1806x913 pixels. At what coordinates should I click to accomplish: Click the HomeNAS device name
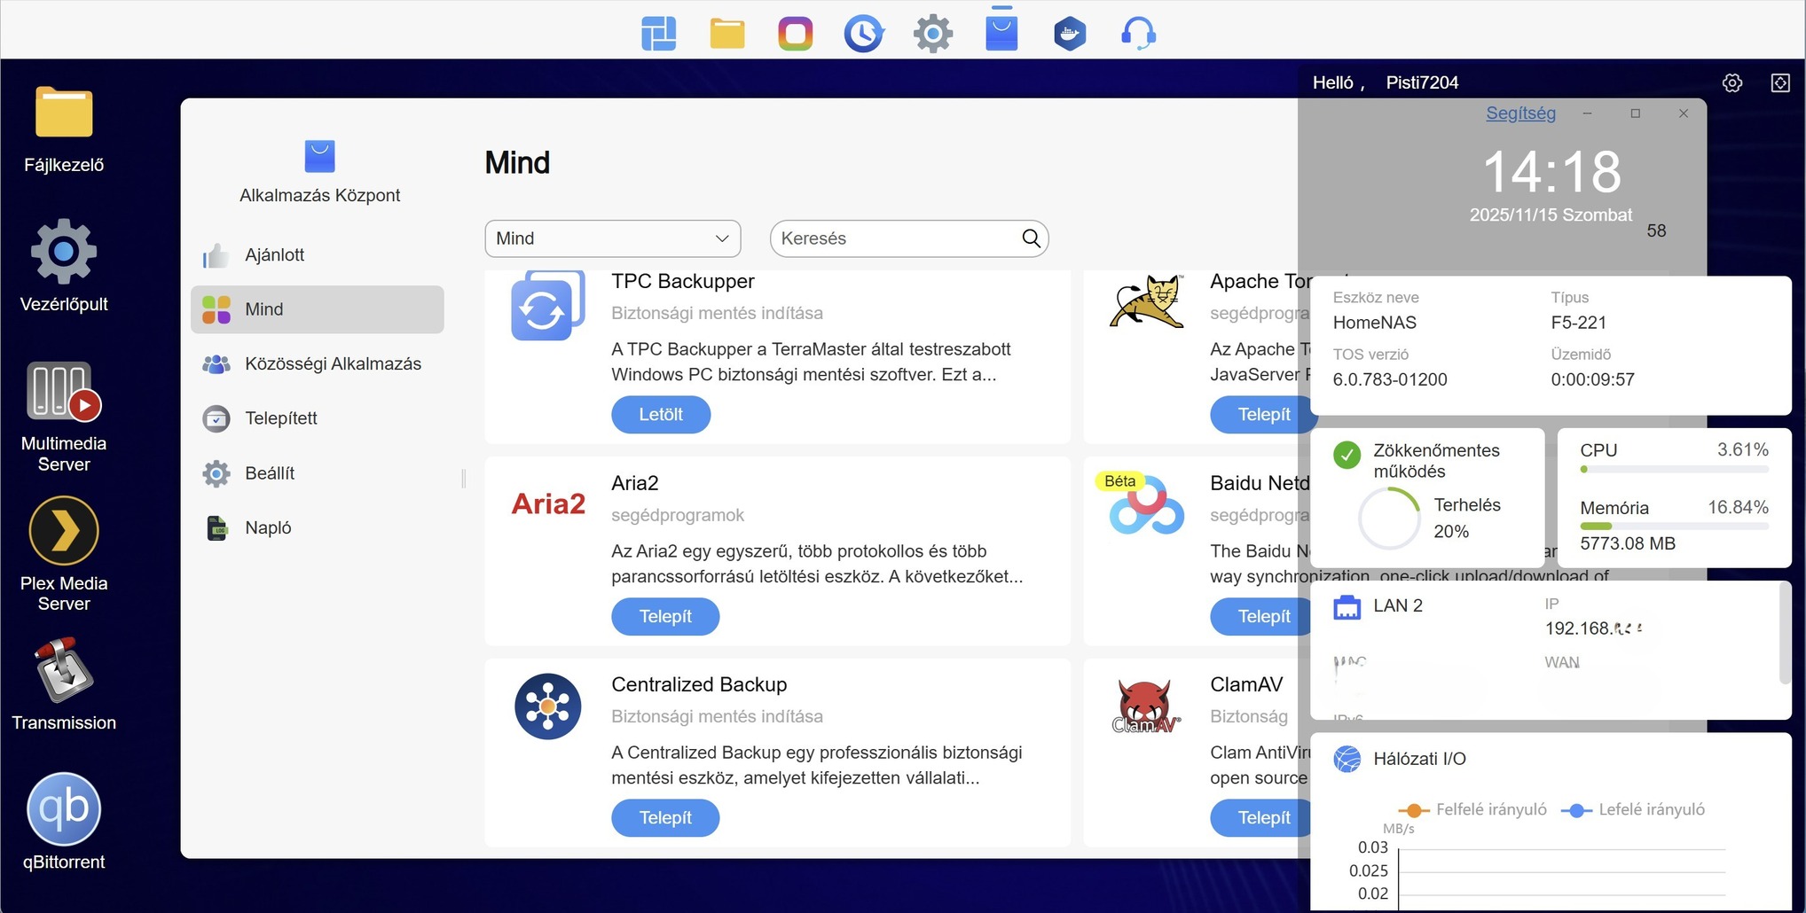pos(1375,323)
